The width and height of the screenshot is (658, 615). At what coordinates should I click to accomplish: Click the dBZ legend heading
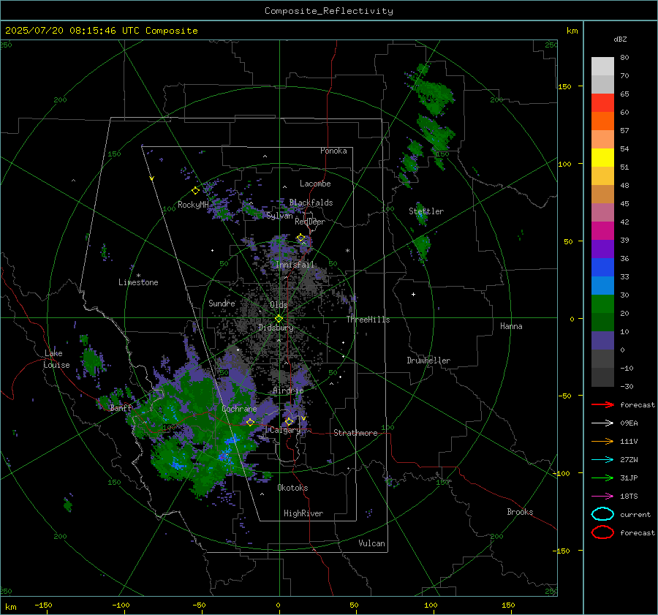click(x=620, y=39)
